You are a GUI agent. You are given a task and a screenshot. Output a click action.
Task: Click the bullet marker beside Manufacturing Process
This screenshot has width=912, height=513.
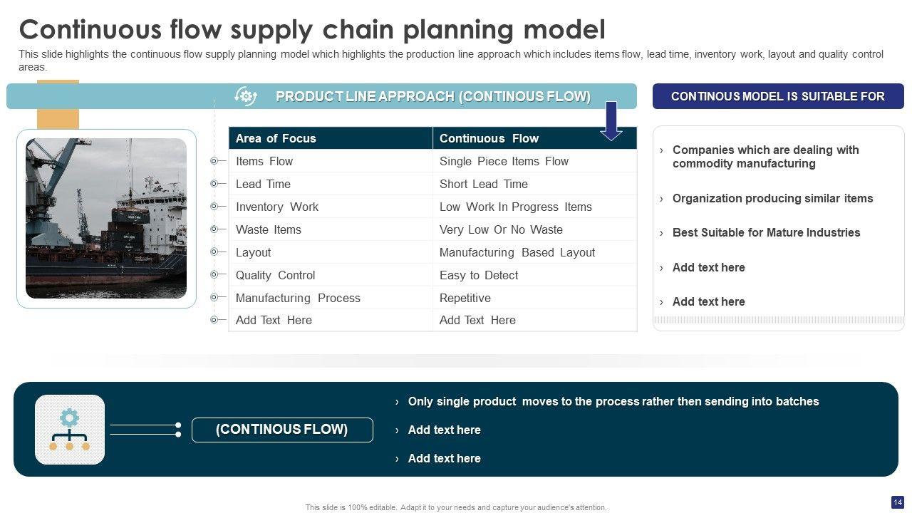[x=214, y=298]
